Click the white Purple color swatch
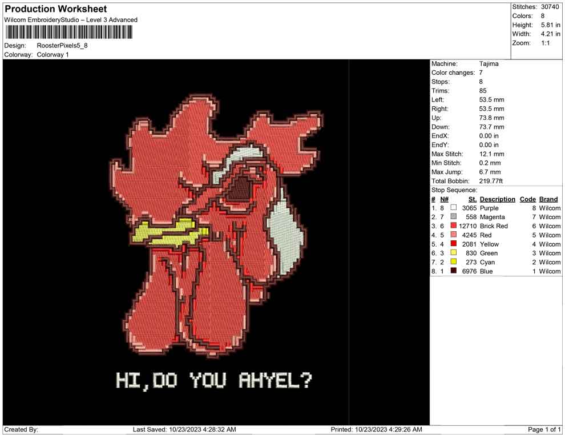The image size is (565, 435). 454,208
